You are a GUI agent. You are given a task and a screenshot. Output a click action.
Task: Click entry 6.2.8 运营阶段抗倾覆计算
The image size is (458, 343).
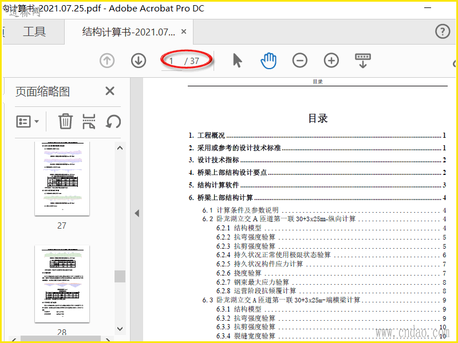331,291
